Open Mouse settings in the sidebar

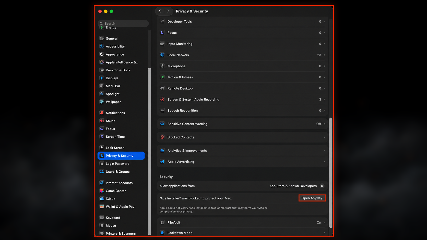(x=121, y=225)
